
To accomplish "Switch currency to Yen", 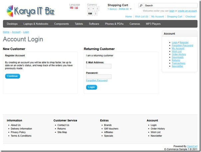I will click(93, 9).
